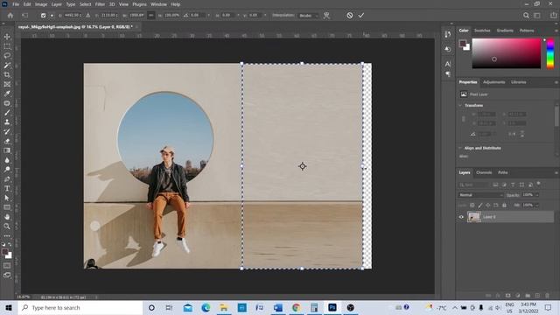This screenshot has height=315, width=560.
Task: Select the Magic Wand tool
Action: coord(7,66)
